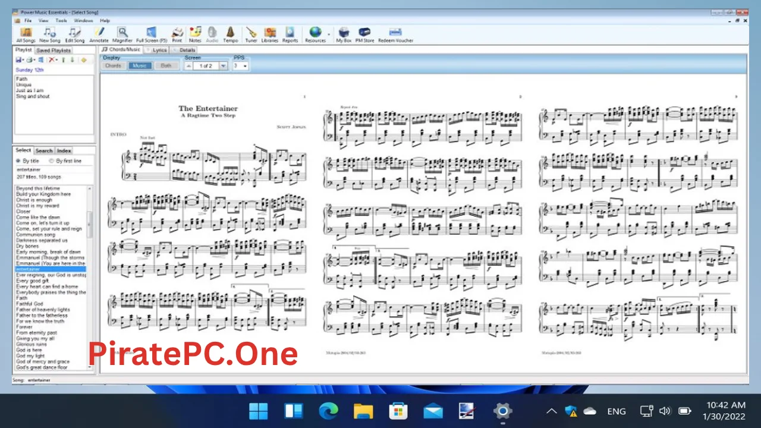Select 'Sing and shout' in playlist
This screenshot has height=428, width=761.
coord(33,96)
